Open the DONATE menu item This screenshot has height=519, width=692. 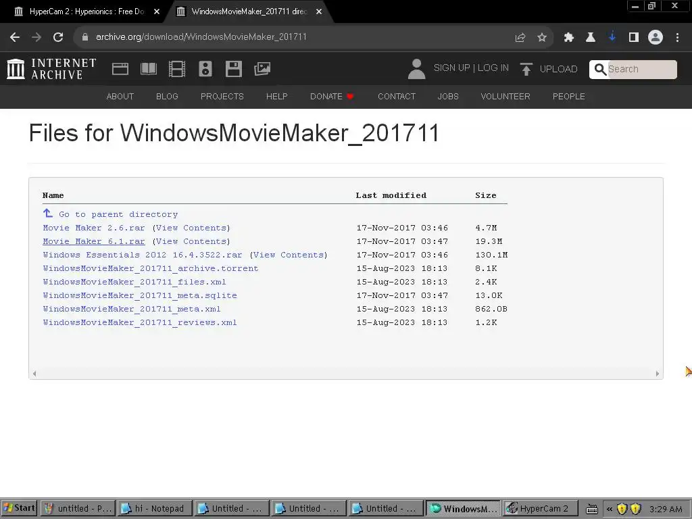tap(332, 97)
